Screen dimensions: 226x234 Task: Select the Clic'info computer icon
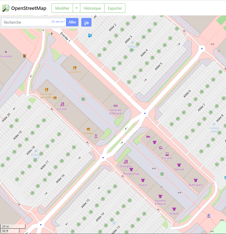[x=167, y=154]
